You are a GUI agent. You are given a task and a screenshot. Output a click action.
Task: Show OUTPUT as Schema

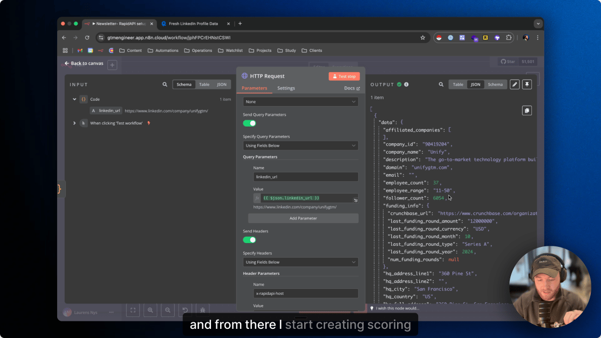coord(495,85)
